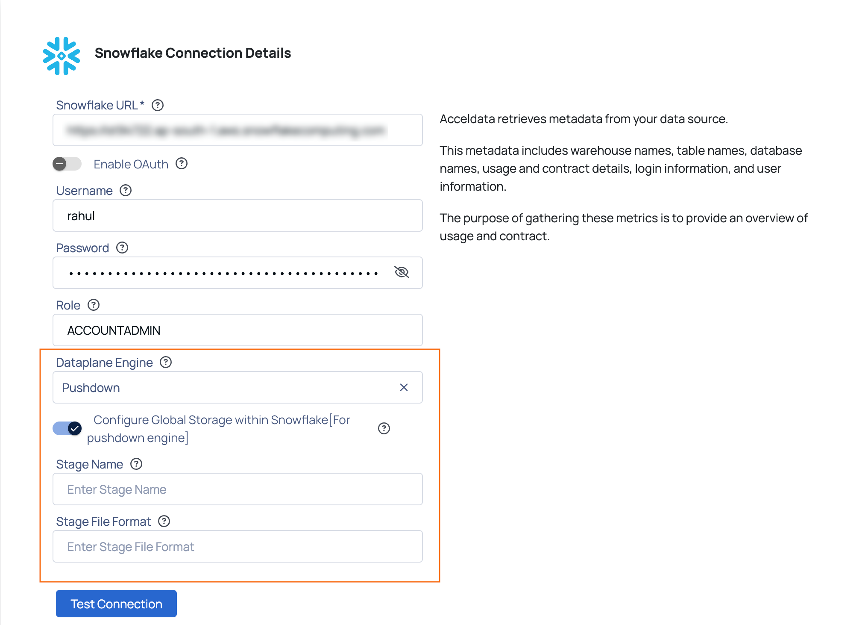
Task: Disable Configure Global Storage toggle
Action: click(67, 428)
